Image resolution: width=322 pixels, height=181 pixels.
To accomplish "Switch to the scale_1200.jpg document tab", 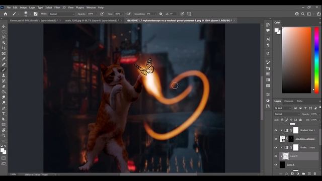I will 92,21.
